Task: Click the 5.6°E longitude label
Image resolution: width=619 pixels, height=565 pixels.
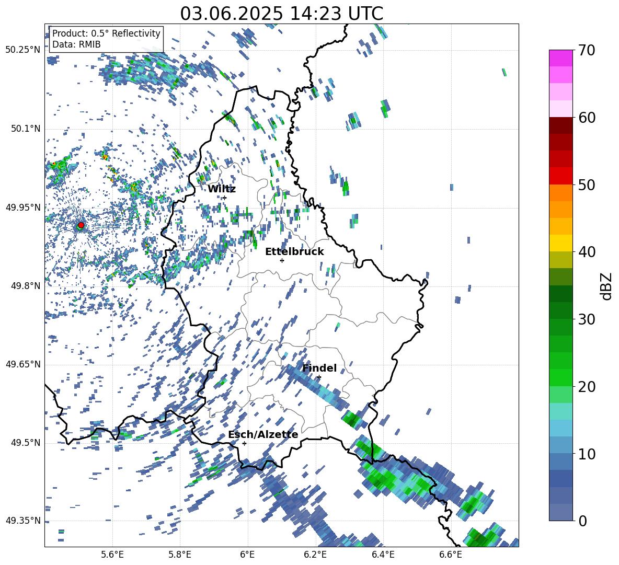Action: [112, 555]
